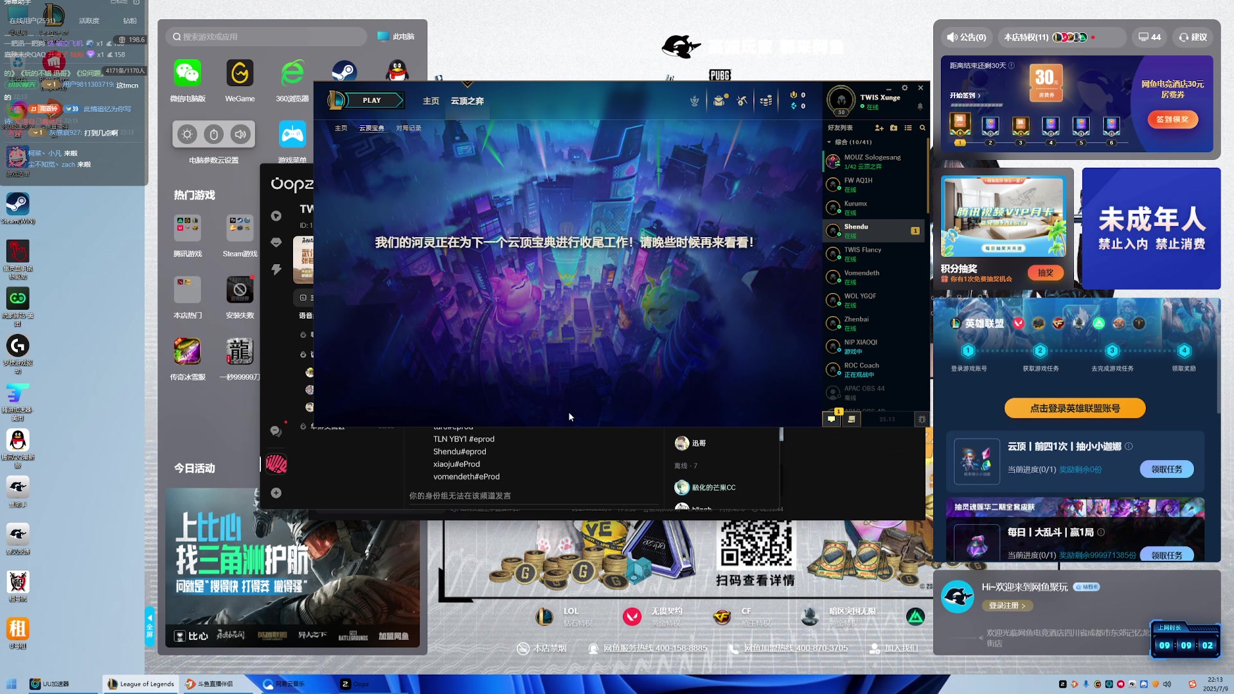Click the 签到领奖 check-in button
1234x694 pixels.
click(1172, 120)
